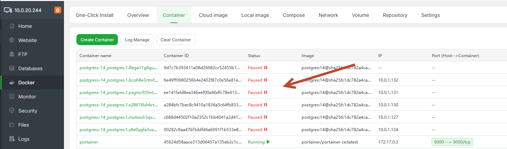Click the 9000 --> 9000/tcp port tag
This screenshot has width=507, height=149.
tap(452, 142)
